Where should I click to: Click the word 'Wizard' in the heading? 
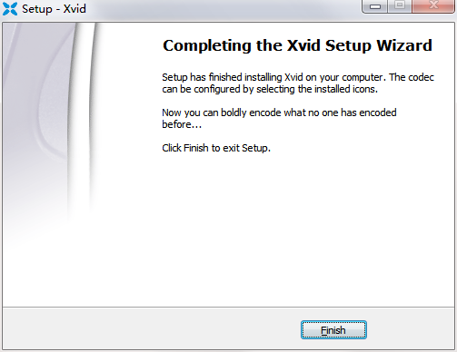click(x=404, y=45)
